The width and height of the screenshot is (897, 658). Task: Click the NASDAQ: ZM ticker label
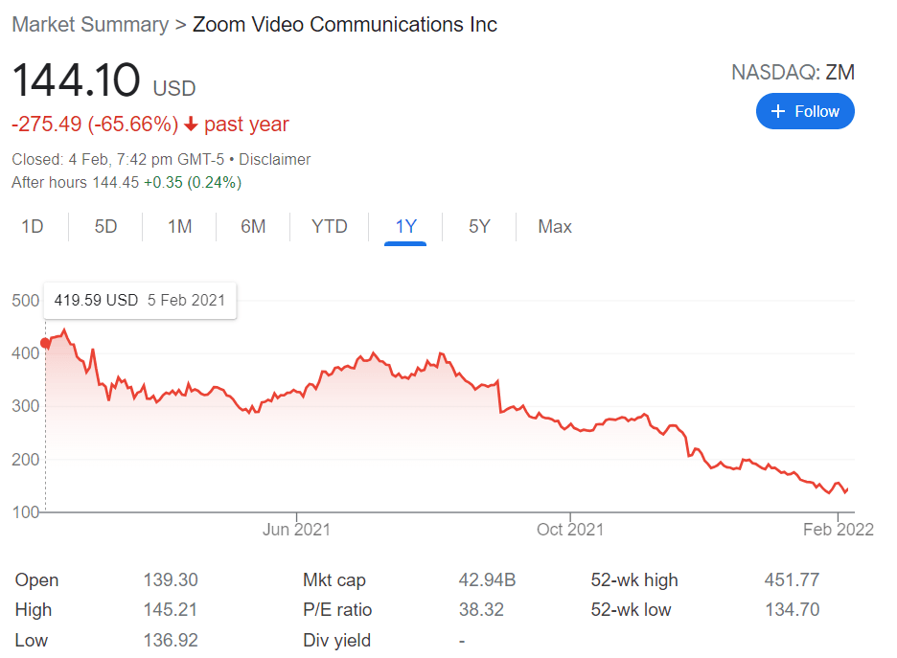pyautogui.click(x=793, y=73)
